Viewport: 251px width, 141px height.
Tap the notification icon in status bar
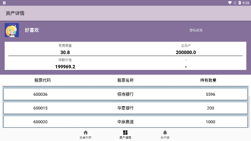pyautogui.click(x=4, y=3)
